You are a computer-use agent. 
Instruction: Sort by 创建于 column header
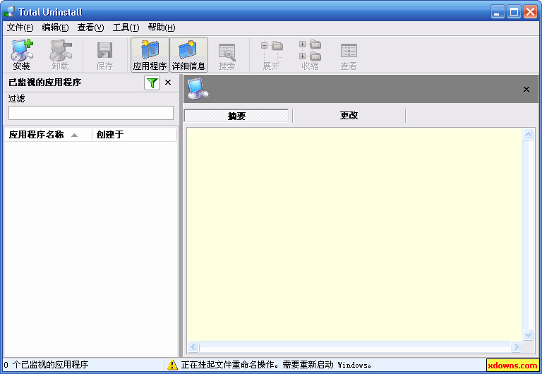click(135, 135)
